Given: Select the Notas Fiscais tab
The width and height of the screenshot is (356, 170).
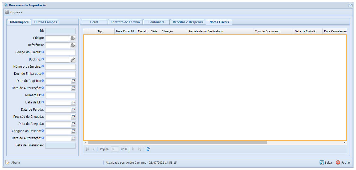Looking at the screenshot, I should pyautogui.click(x=219, y=22).
